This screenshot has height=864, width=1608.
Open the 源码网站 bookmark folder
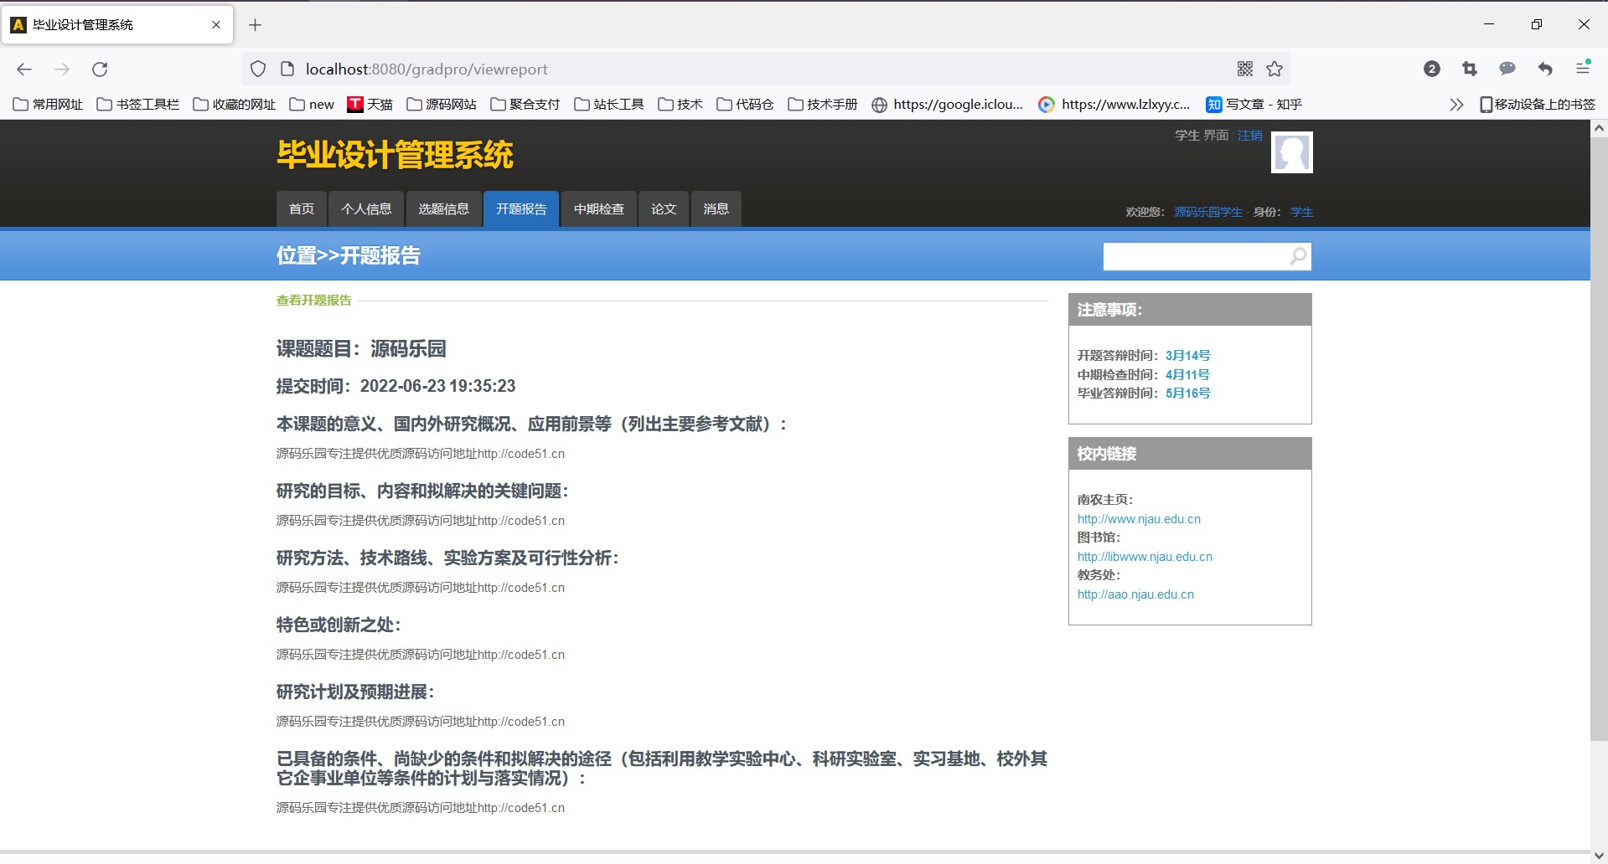coord(442,105)
